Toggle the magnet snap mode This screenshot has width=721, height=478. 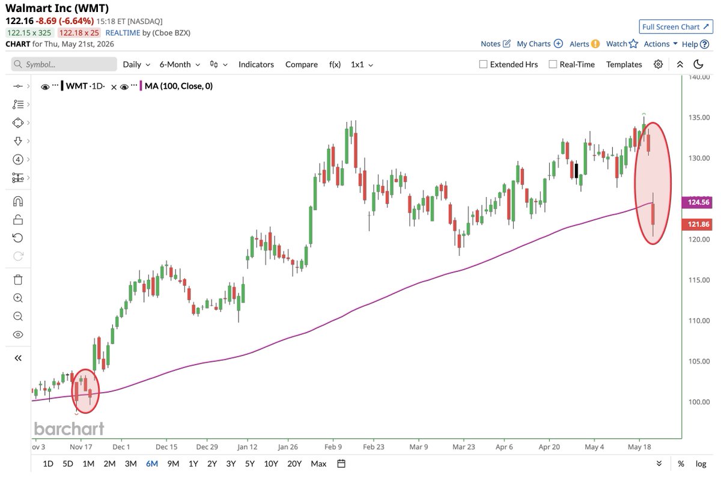pyautogui.click(x=17, y=201)
